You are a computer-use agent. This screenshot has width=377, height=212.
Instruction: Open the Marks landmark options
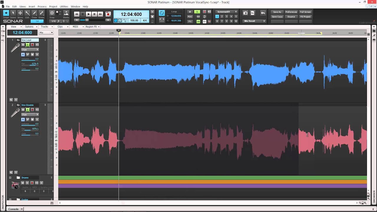[66, 13]
